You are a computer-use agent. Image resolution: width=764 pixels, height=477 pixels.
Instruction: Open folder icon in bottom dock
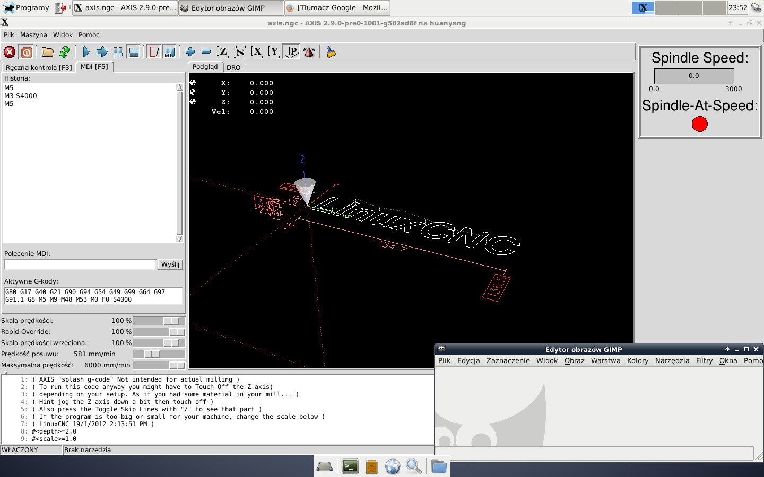click(x=439, y=466)
